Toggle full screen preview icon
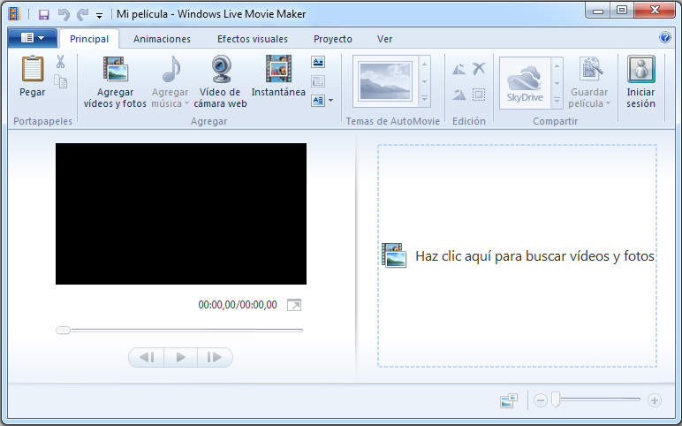 point(294,305)
